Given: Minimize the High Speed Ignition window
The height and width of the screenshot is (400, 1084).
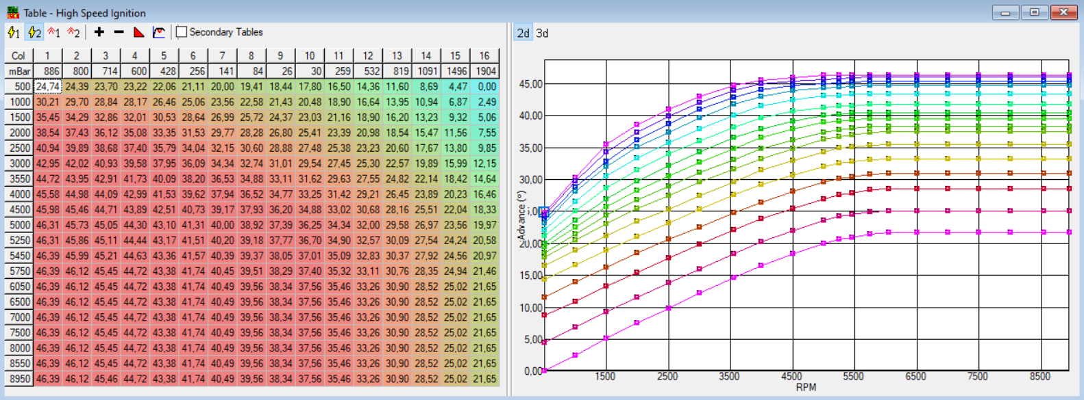Looking at the screenshot, I should coord(1005,12).
